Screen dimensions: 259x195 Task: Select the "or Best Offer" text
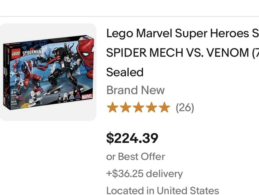(x=135, y=157)
